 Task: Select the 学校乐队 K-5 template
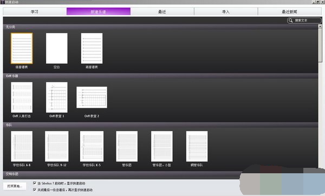(92, 146)
